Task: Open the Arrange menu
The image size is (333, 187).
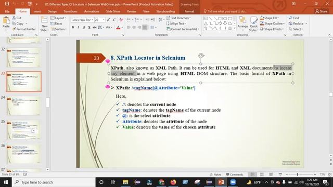Action: pos(242,24)
